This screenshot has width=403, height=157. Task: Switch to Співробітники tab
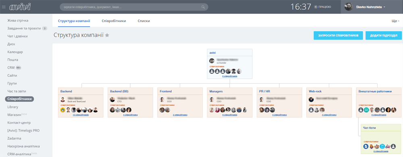click(114, 21)
